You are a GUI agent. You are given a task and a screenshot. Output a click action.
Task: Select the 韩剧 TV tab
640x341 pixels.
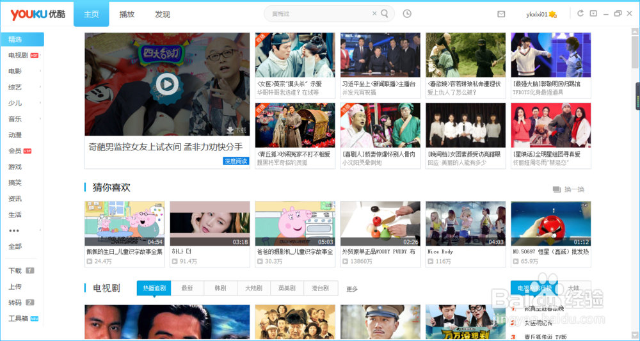[220, 288]
